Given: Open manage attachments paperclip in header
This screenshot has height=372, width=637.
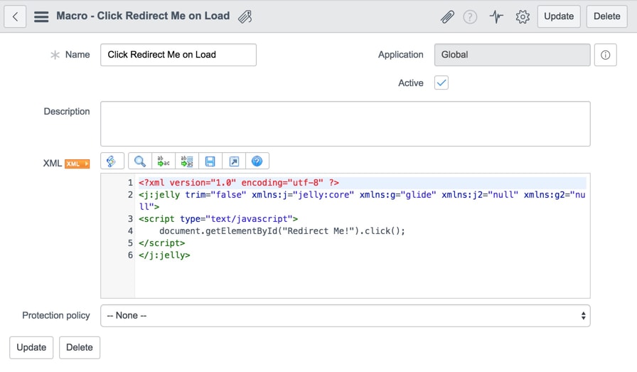Looking at the screenshot, I should point(447,16).
